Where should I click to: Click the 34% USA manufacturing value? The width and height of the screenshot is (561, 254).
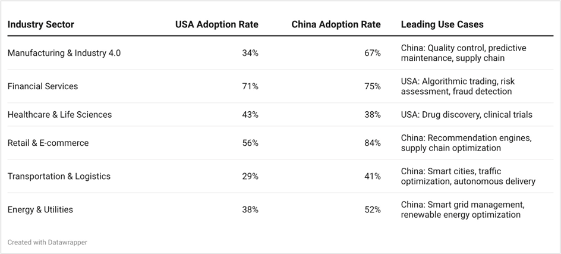(250, 53)
